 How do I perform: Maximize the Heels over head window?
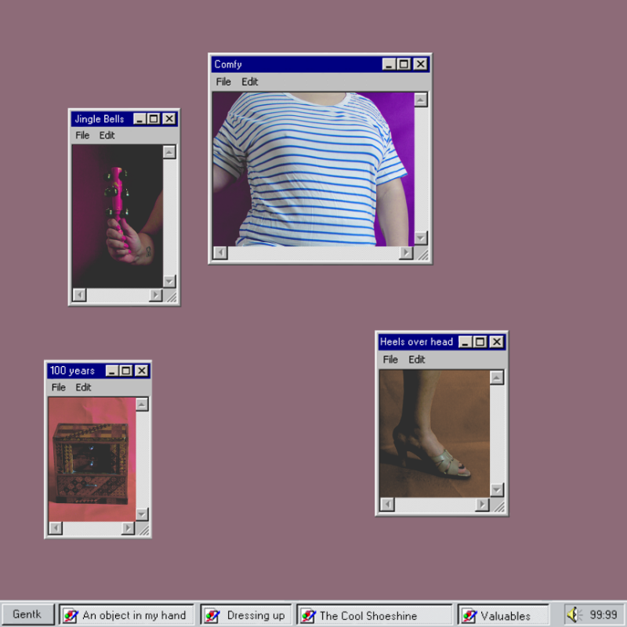[480, 342]
